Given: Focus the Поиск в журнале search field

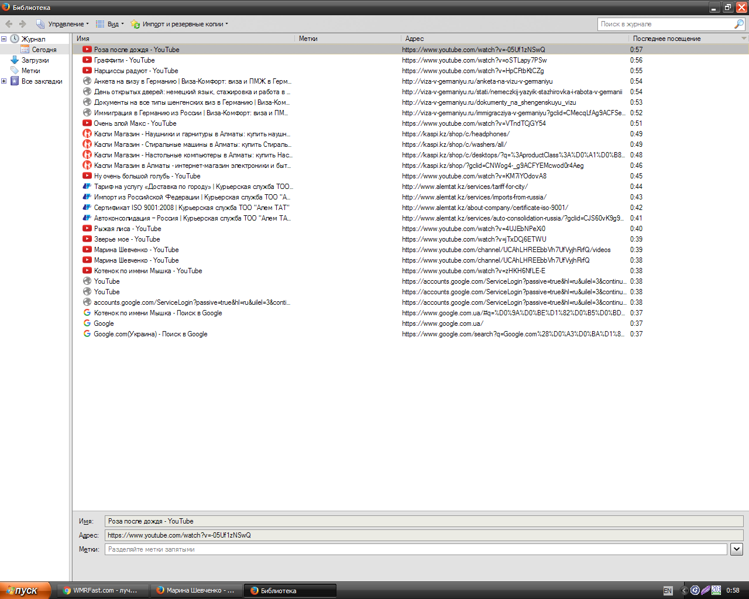Looking at the screenshot, I should pyautogui.click(x=666, y=24).
